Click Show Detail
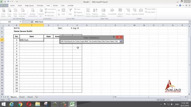This screenshot has width=191, height=107. tap(150, 9)
